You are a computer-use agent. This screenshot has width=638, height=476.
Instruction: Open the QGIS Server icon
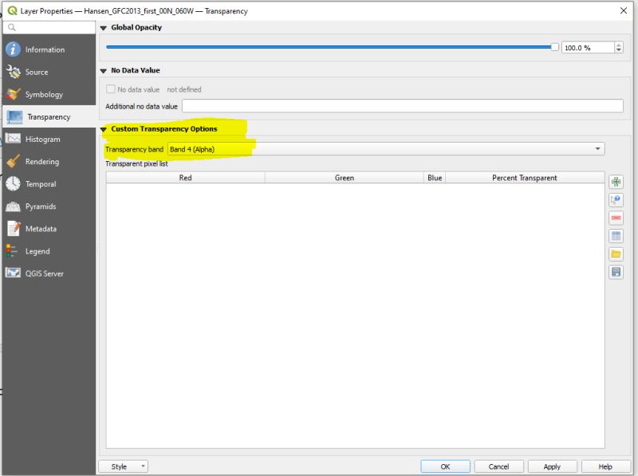coord(13,273)
